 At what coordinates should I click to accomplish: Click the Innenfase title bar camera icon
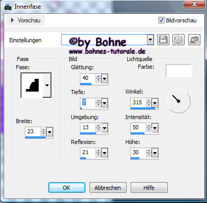click(x=8, y=7)
